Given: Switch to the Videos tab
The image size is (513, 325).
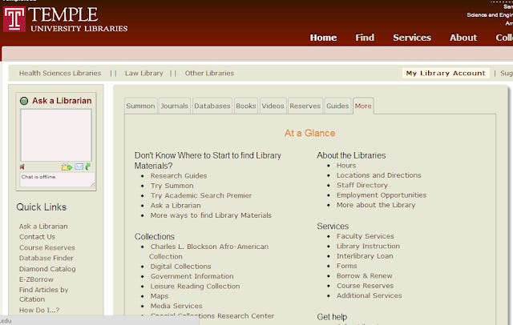Looking at the screenshot, I should click(x=273, y=106).
